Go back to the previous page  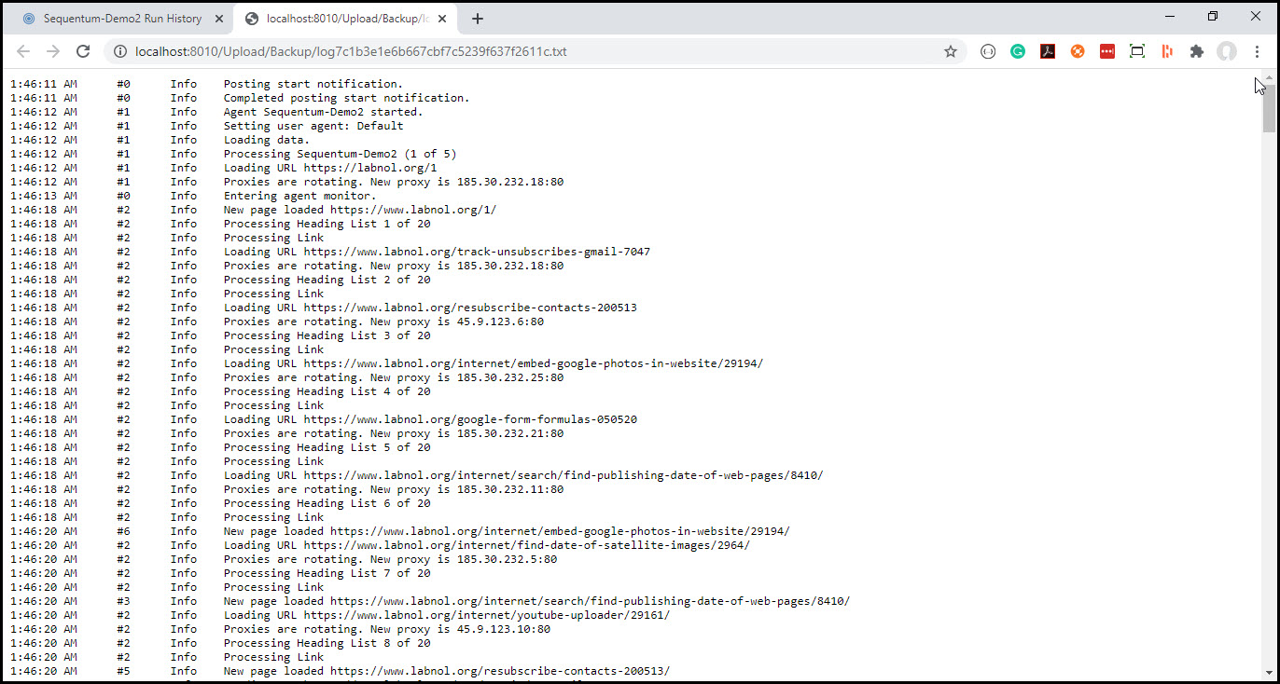(22, 51)
